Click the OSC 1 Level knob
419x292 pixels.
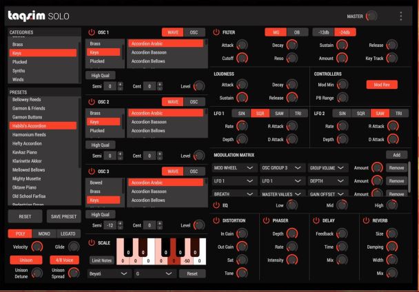pos(198,86)
